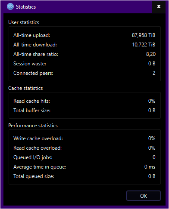Click the 10,722 TiB download value
The height and width of the screenshot is (209, 169).
(144, 45)
